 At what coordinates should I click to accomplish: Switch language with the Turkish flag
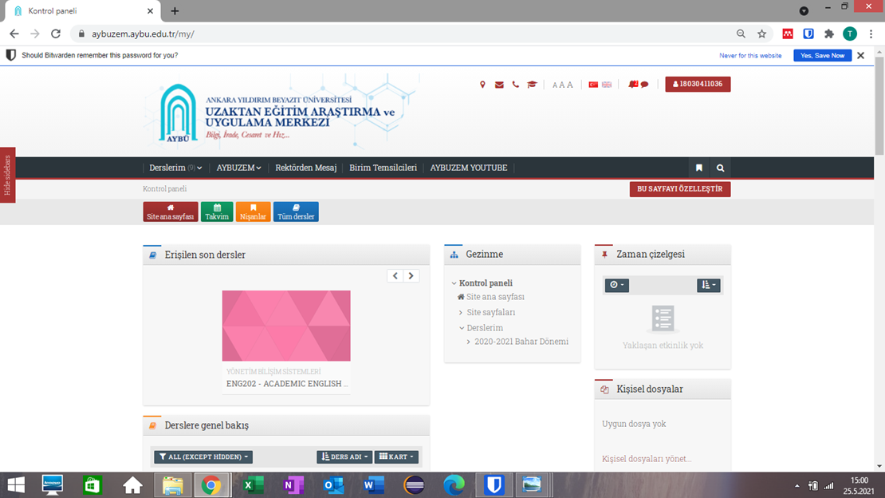point(593,85)
